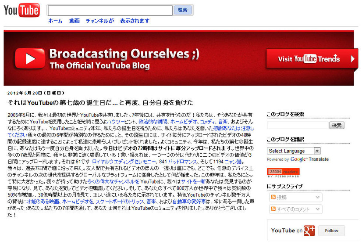Screen dimensions: 362x245
Task: Open the 感謝あなたは注意し link
Action: [234, 128]
